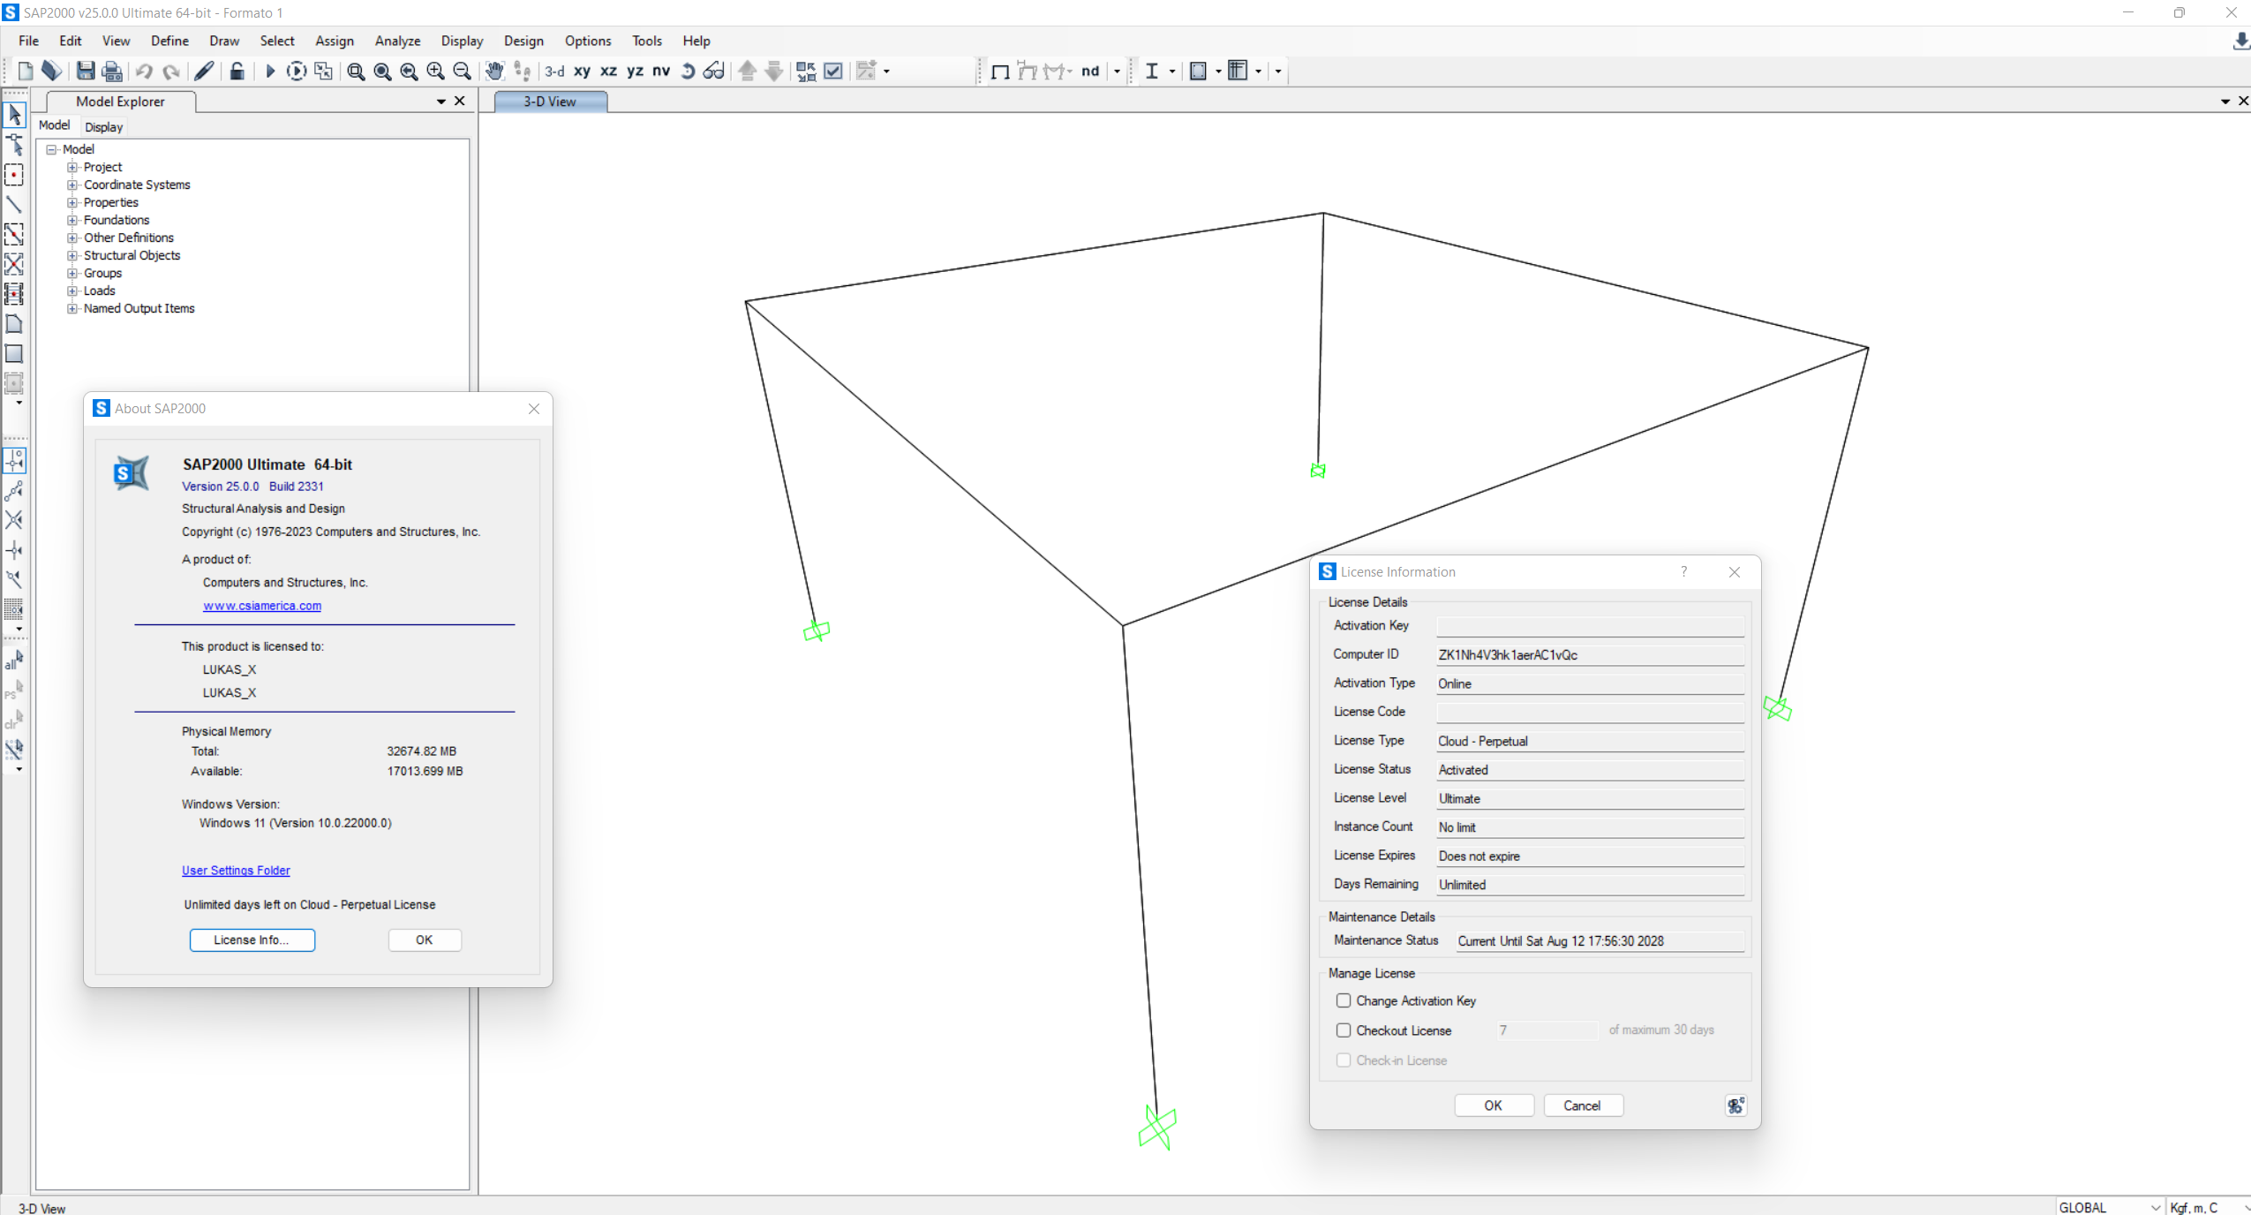Screen dimensions: 2251x1215
Task: Expand the Structural Objects node
Action: coord(72,255)
